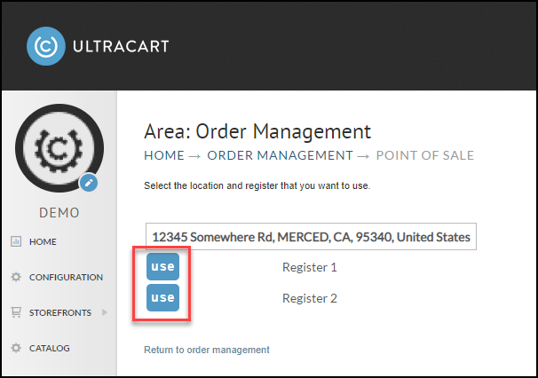Screen dimensions: 538x378
Task: Click the pencil edit icon on avatar
Action: 89,183
